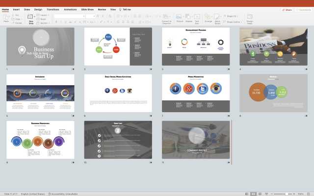The image size is (314, 196).
Task: Open Design Ideas panel
Action: (250, 17)
